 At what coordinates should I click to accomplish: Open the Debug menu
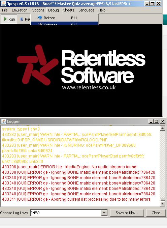pyautogui.click(x=54, y=10)
